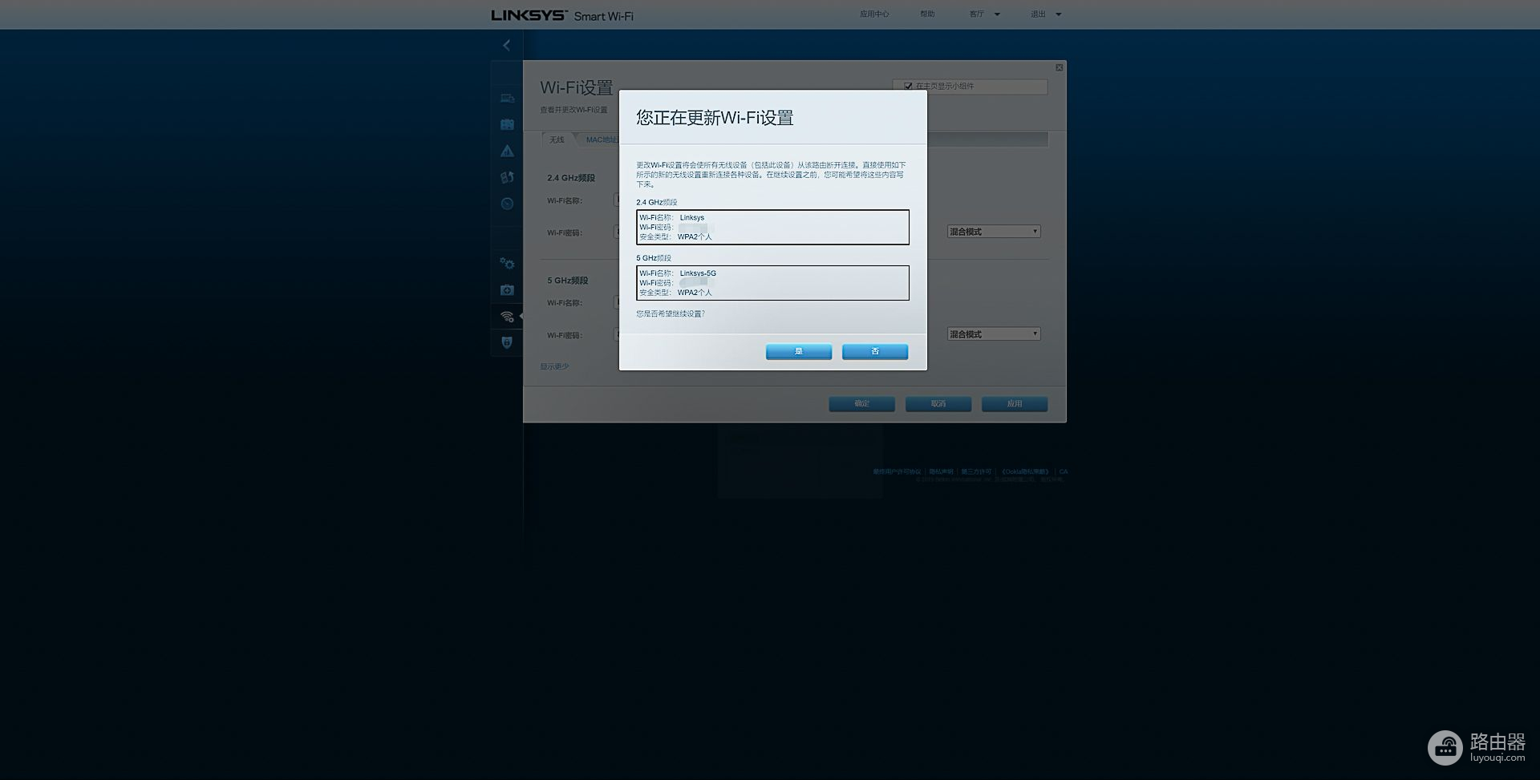Click the Wi-Fi name value Linksys
Screen dimensions: 1540x780
pyautogui.click(x=692, y=218)
